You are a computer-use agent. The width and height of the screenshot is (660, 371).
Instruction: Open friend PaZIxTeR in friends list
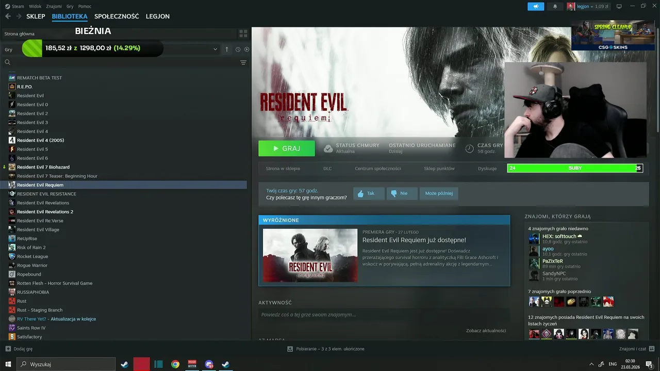click(552, 261)
